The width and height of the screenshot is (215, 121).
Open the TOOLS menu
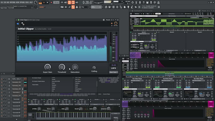click(27, 2)
